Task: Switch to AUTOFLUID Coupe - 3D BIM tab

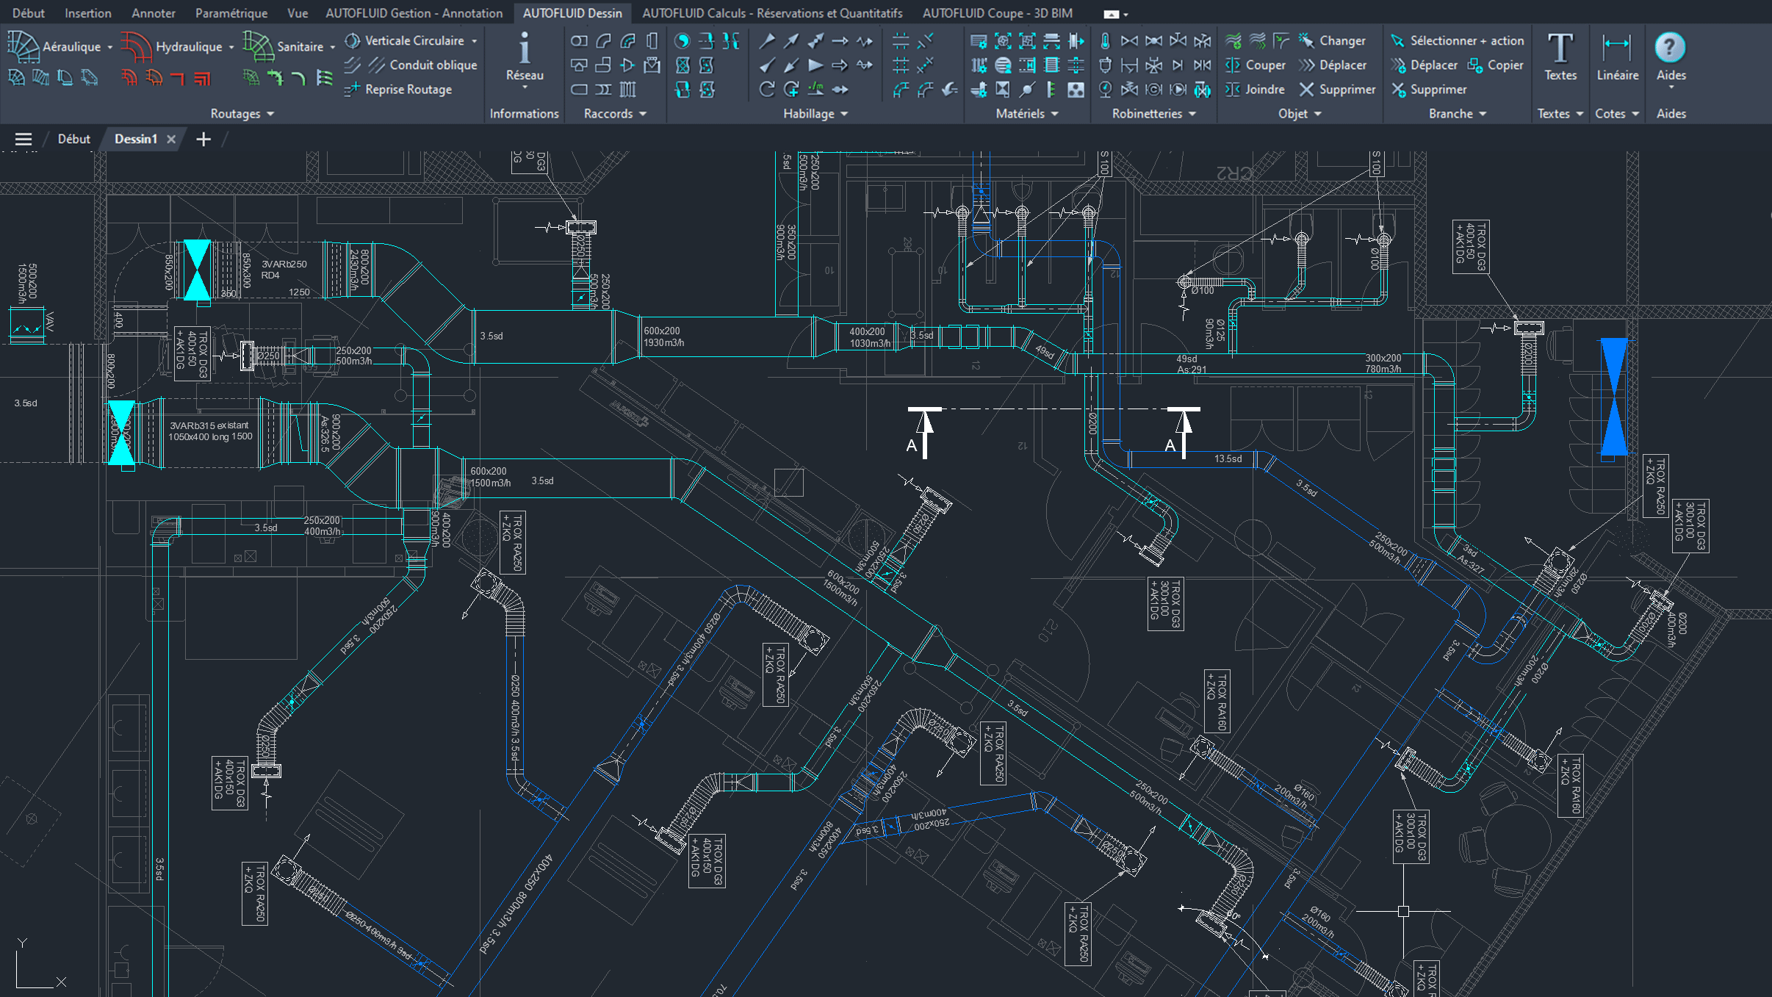Action: tap(997, 13)
